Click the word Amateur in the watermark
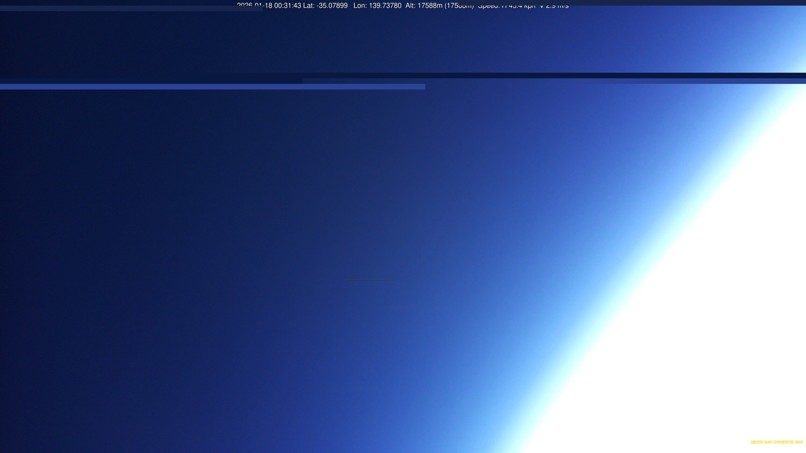 (757, 442)
